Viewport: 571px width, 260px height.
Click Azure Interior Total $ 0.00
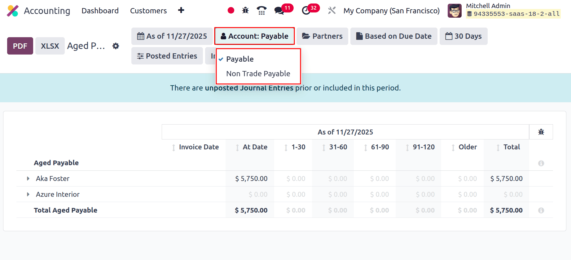513,195
